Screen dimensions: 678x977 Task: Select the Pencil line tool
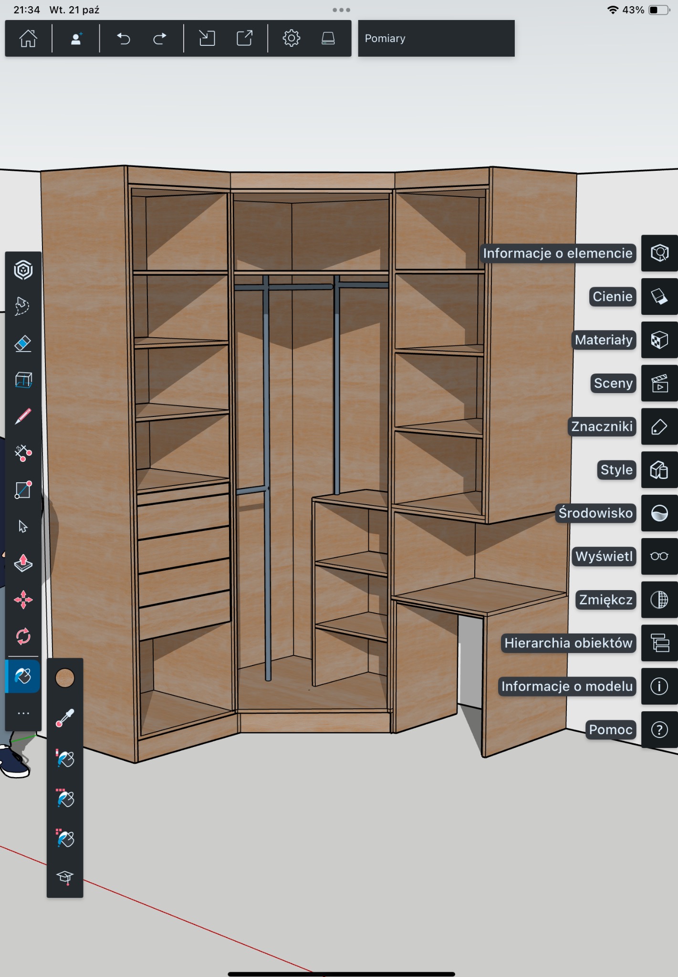tap(23, 416)
